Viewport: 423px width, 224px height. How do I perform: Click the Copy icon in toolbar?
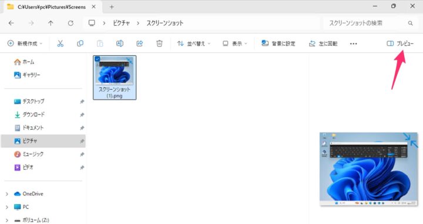[80, 43]
